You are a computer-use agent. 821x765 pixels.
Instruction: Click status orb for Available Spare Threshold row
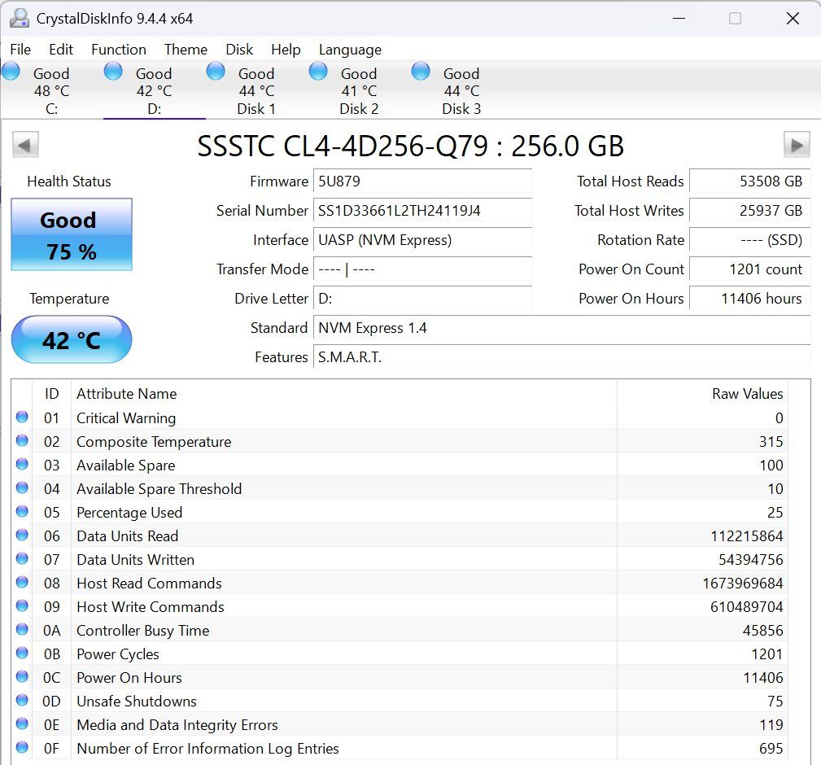[22, 487]
